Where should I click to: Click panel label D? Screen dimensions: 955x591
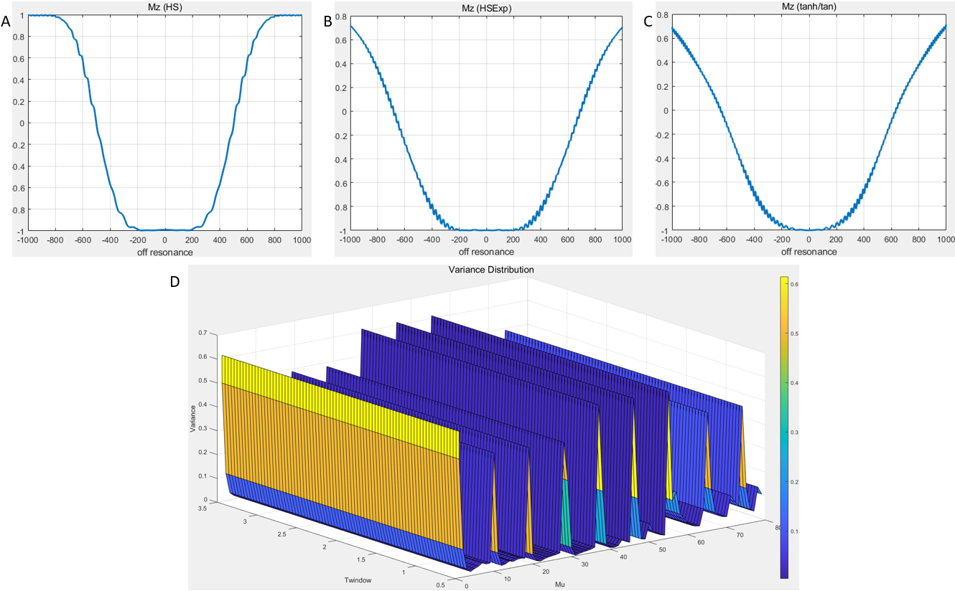174,283
